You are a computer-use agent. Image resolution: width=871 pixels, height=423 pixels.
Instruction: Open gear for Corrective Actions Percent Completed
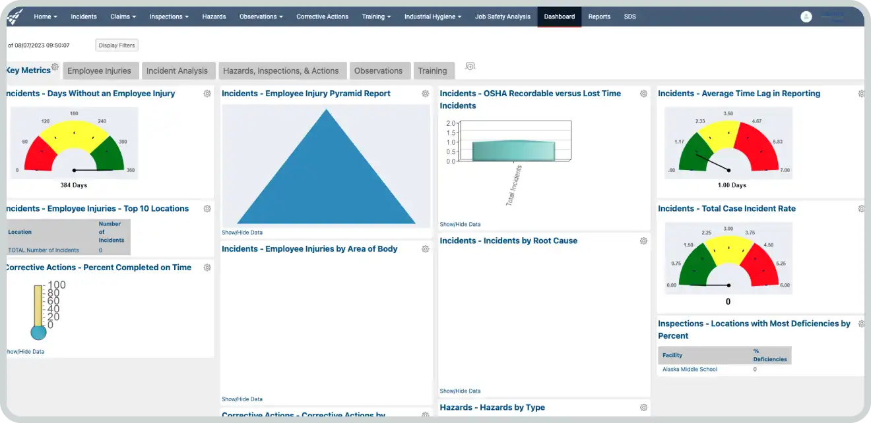tap(207, 268)
